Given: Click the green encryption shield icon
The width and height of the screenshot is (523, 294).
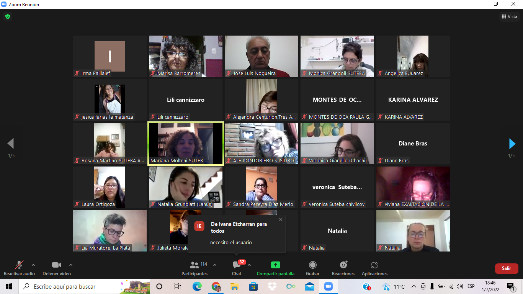Looking at the screenshot, I should pos(7,16).
